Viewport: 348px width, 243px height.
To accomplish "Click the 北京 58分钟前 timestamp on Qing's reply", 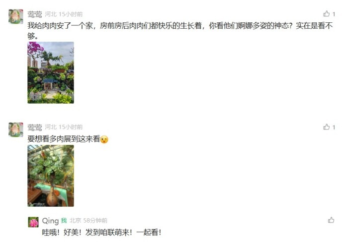I will [88, 221].
